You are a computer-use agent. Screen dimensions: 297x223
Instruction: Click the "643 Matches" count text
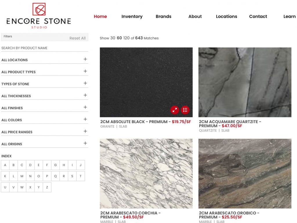[147, 38]
